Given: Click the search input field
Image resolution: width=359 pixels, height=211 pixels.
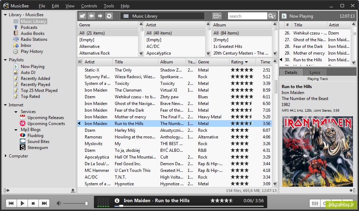Looking at the screenshot, I should pyautogui.click(x=247, y=16).
